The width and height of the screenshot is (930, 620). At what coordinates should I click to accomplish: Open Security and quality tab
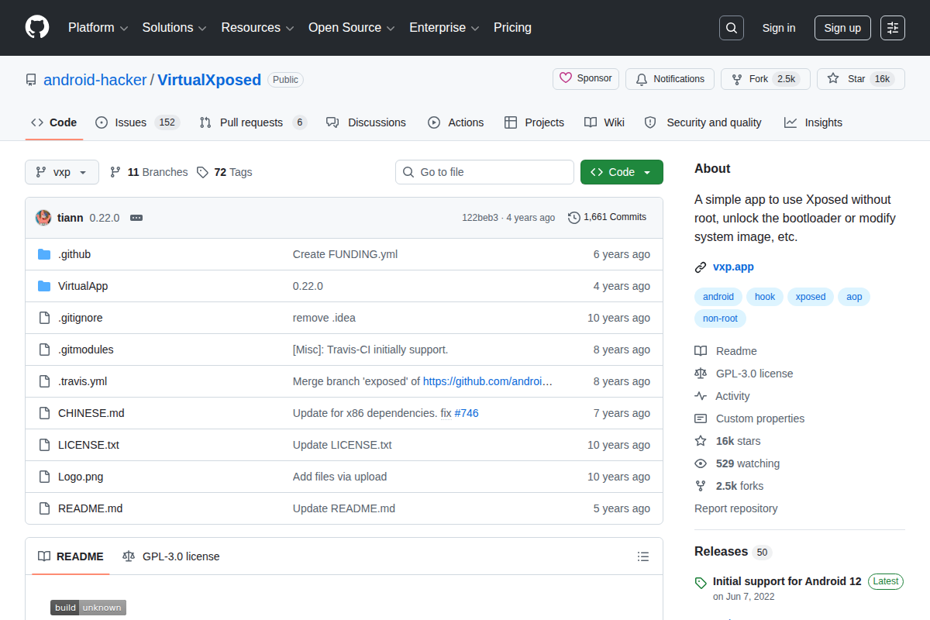(703, 122)
